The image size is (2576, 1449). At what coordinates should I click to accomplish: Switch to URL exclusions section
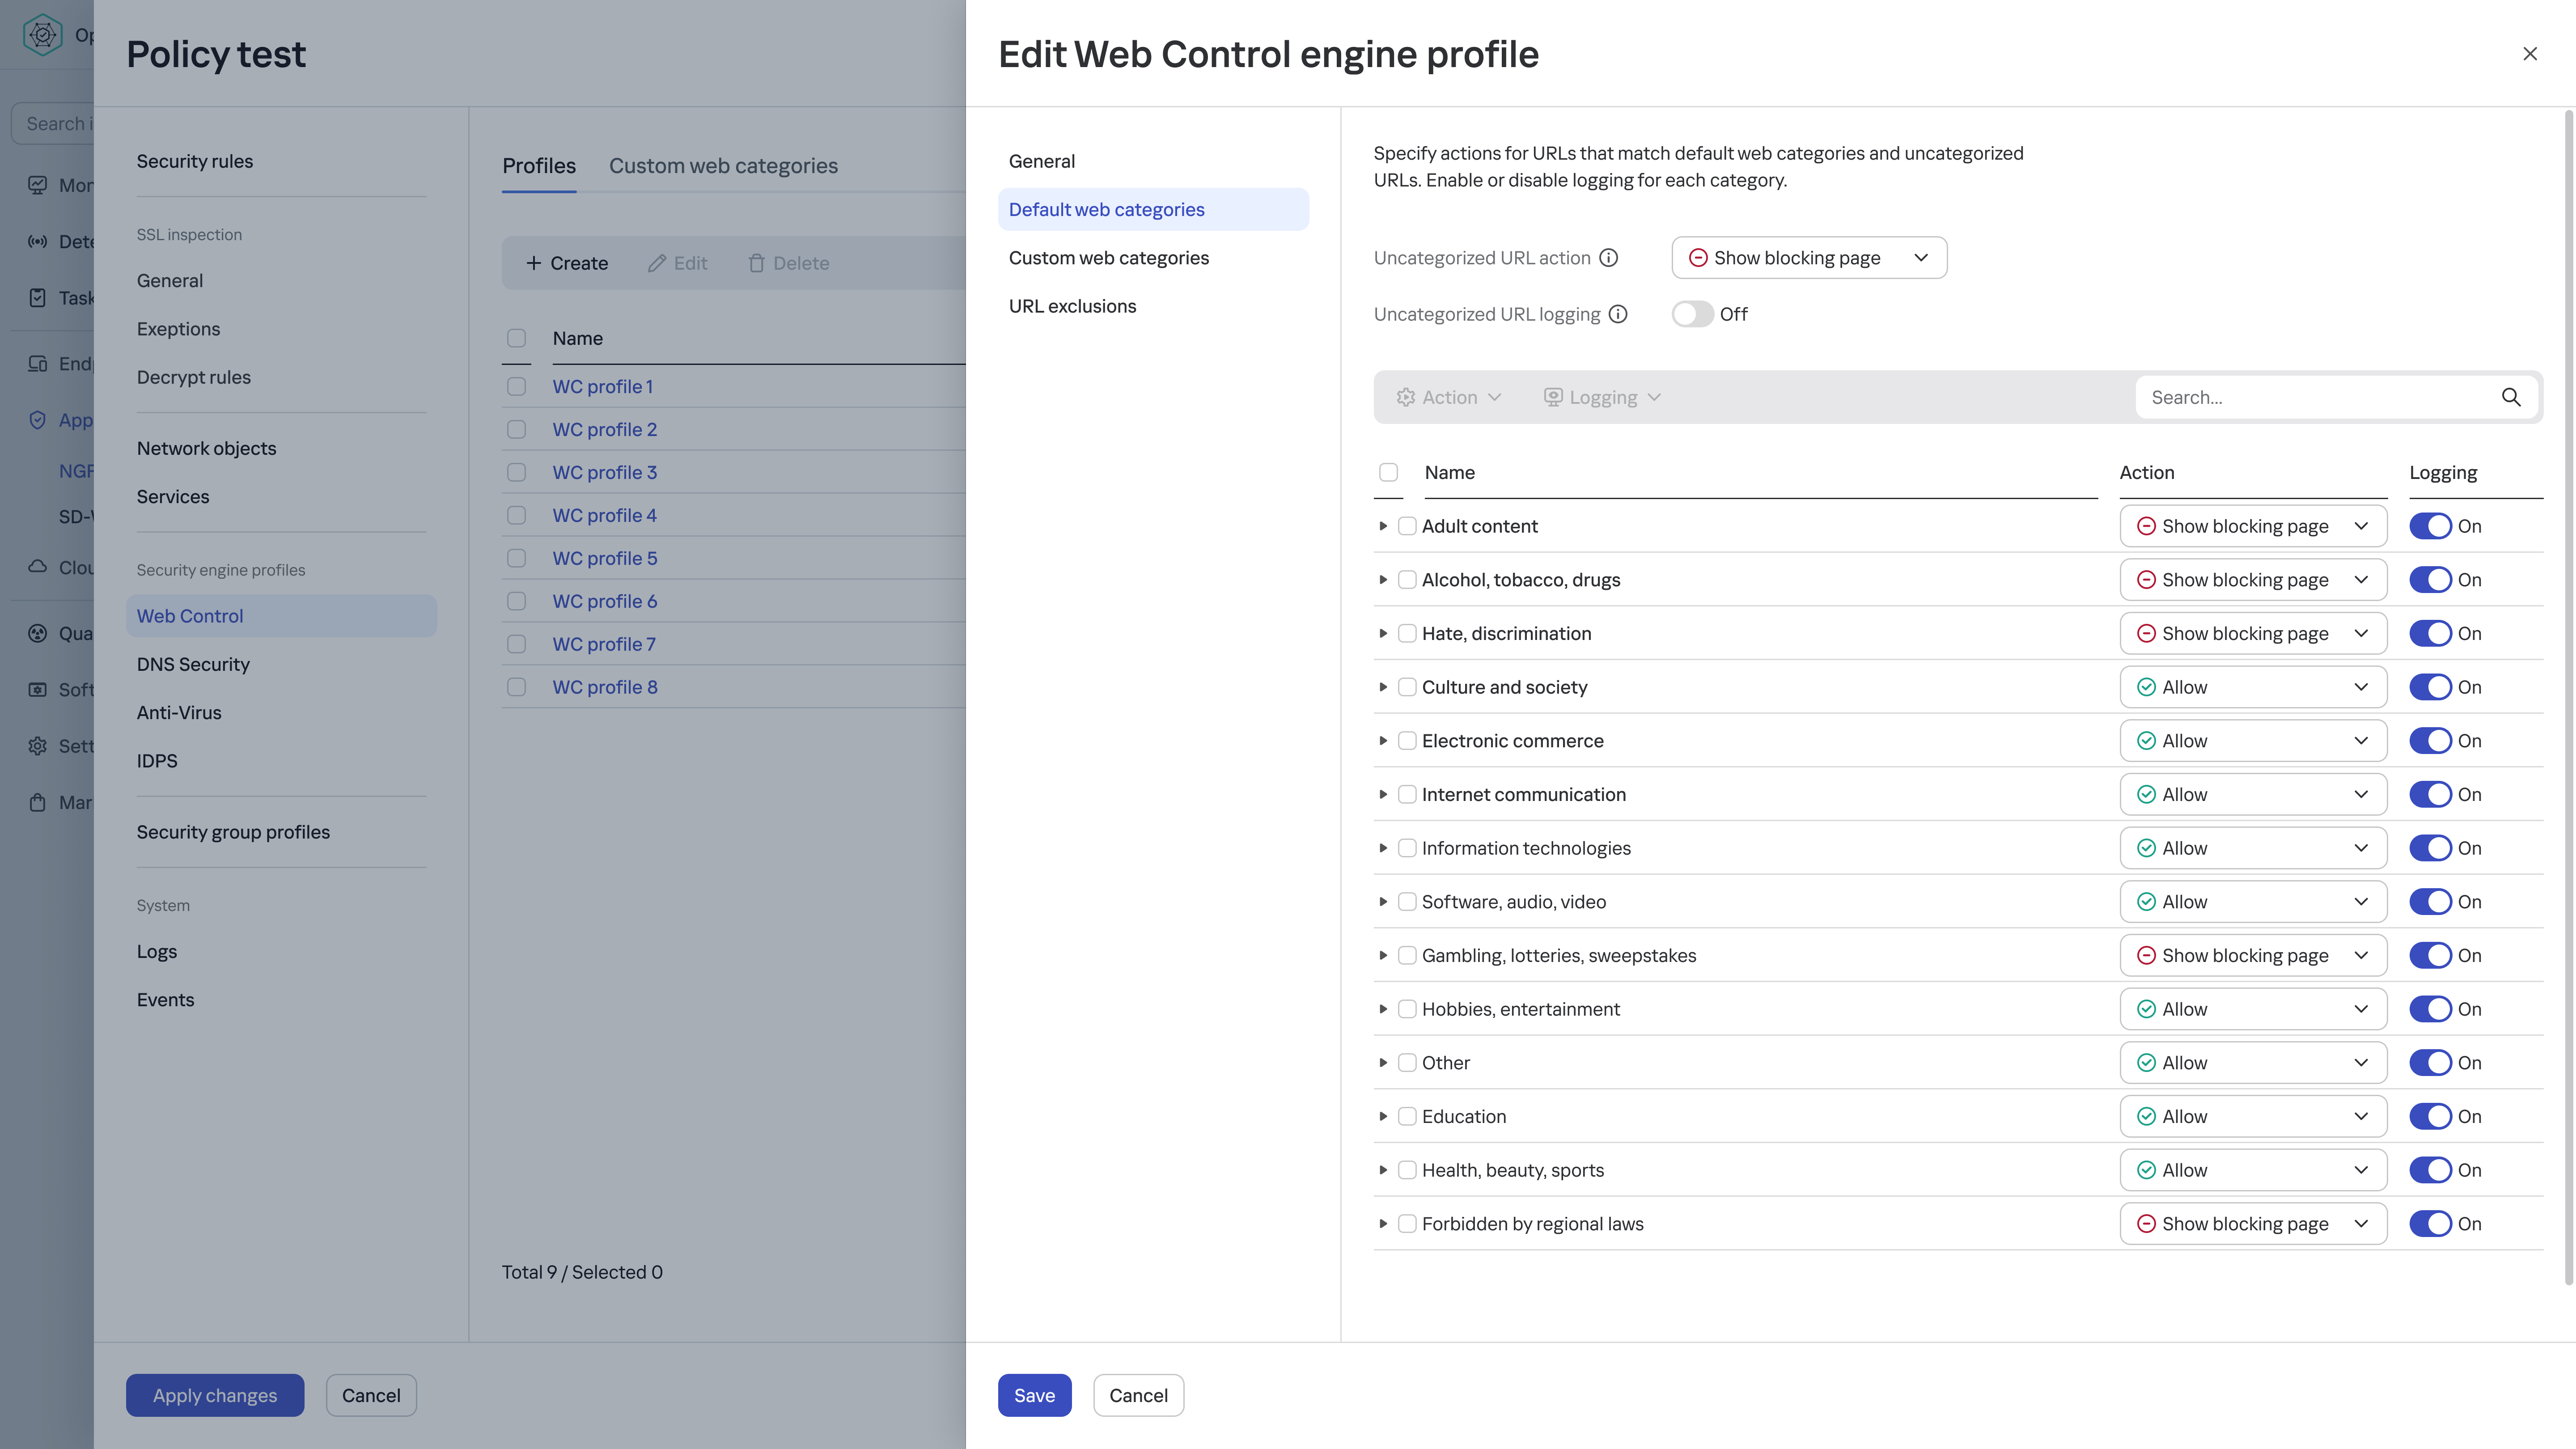pos(1072,306)
